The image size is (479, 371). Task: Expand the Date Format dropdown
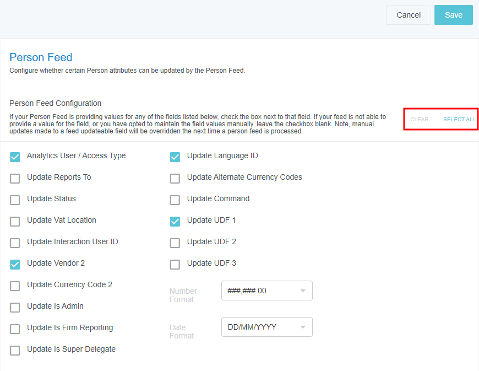pyautogui.click(x=266, y=327)
